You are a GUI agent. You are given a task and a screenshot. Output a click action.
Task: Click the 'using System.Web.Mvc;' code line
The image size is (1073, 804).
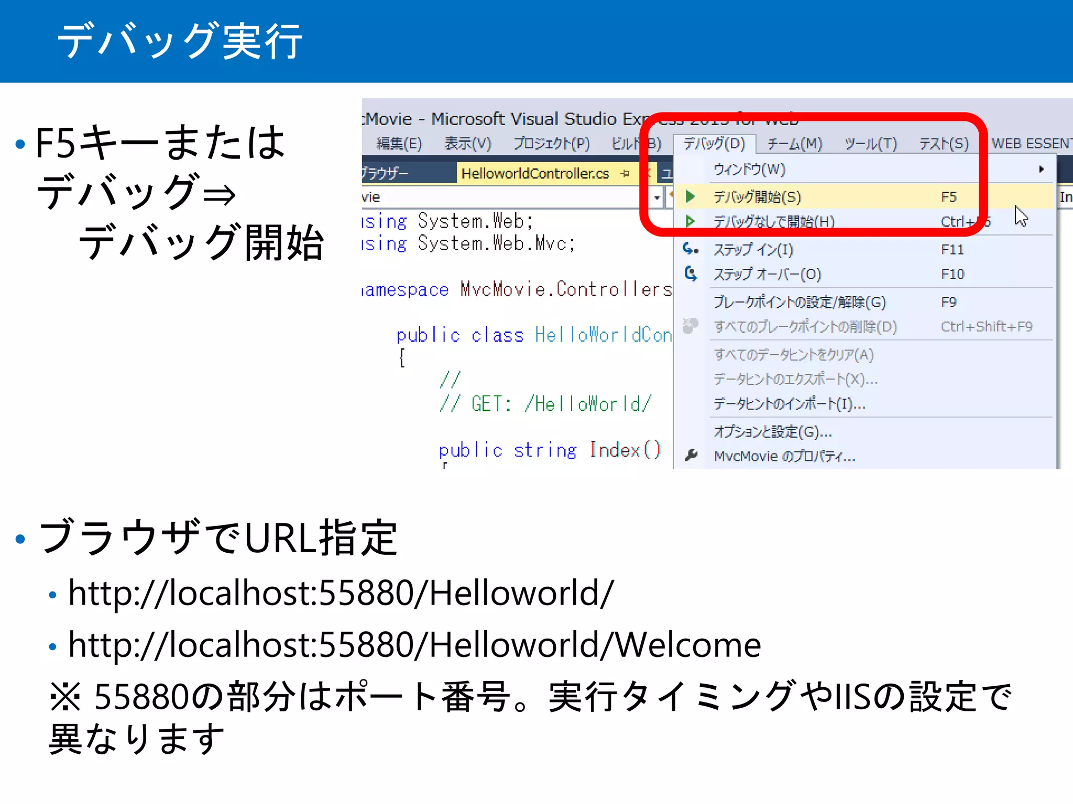click(469, 244)
